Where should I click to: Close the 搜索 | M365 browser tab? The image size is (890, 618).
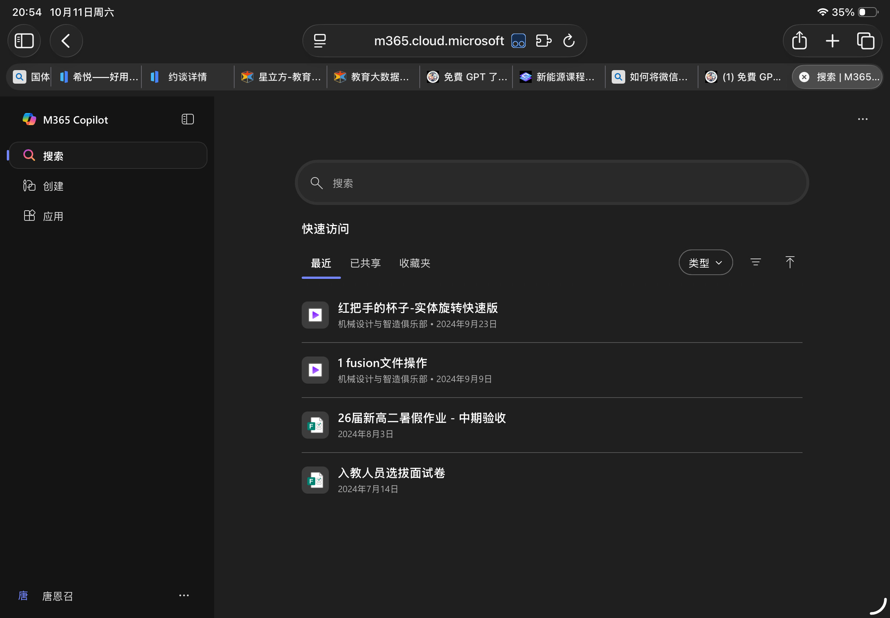coord(804,77)
